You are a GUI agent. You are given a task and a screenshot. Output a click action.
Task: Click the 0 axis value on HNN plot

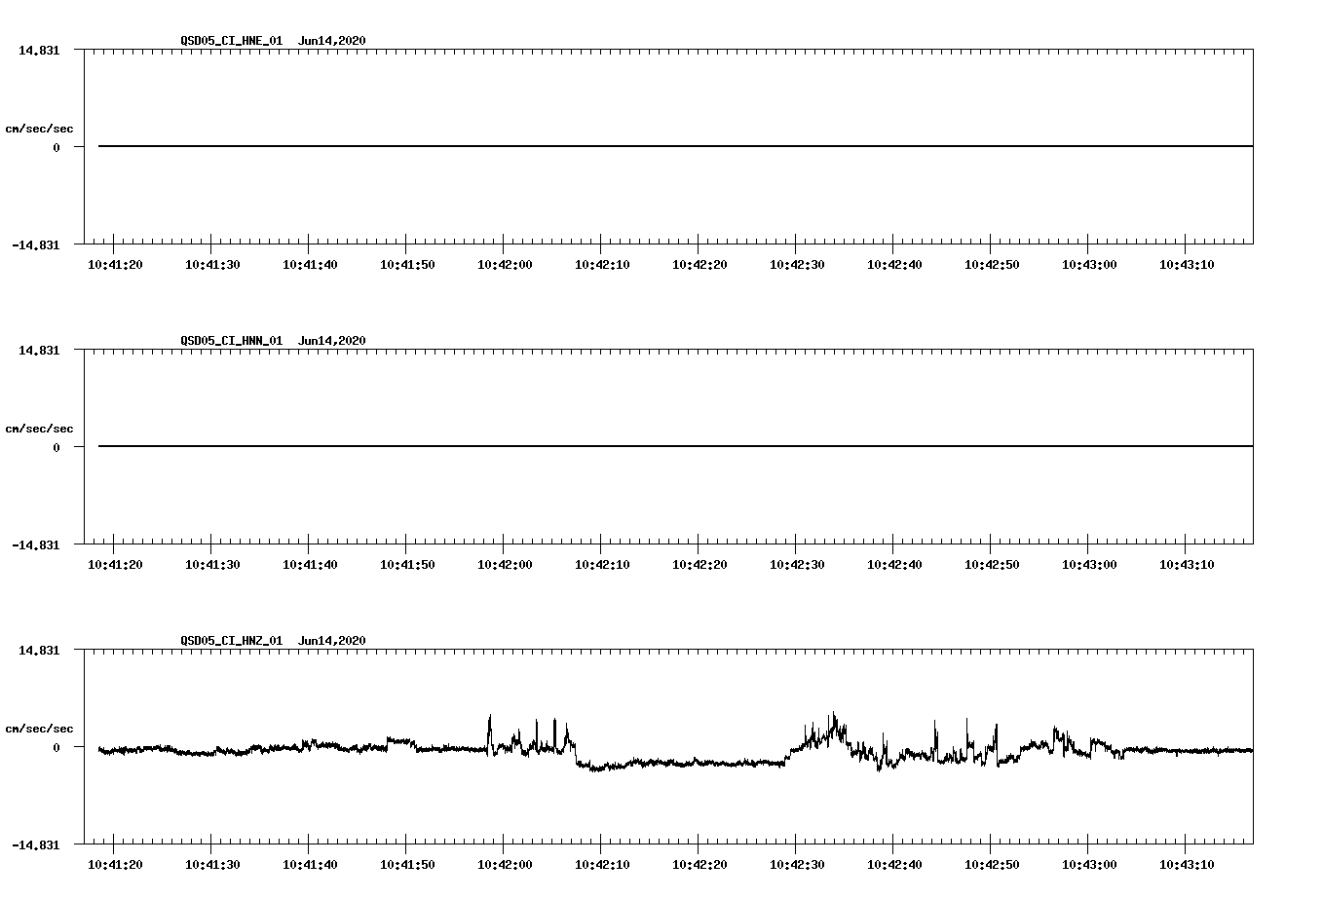57,447
